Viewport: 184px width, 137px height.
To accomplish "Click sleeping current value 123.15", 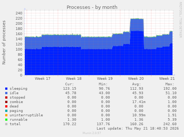I will (x=70, y=89).
